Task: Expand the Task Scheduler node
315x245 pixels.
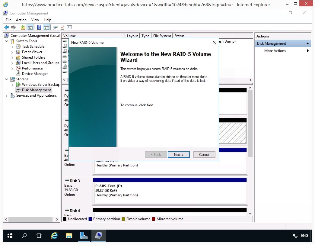Action: 12,47
